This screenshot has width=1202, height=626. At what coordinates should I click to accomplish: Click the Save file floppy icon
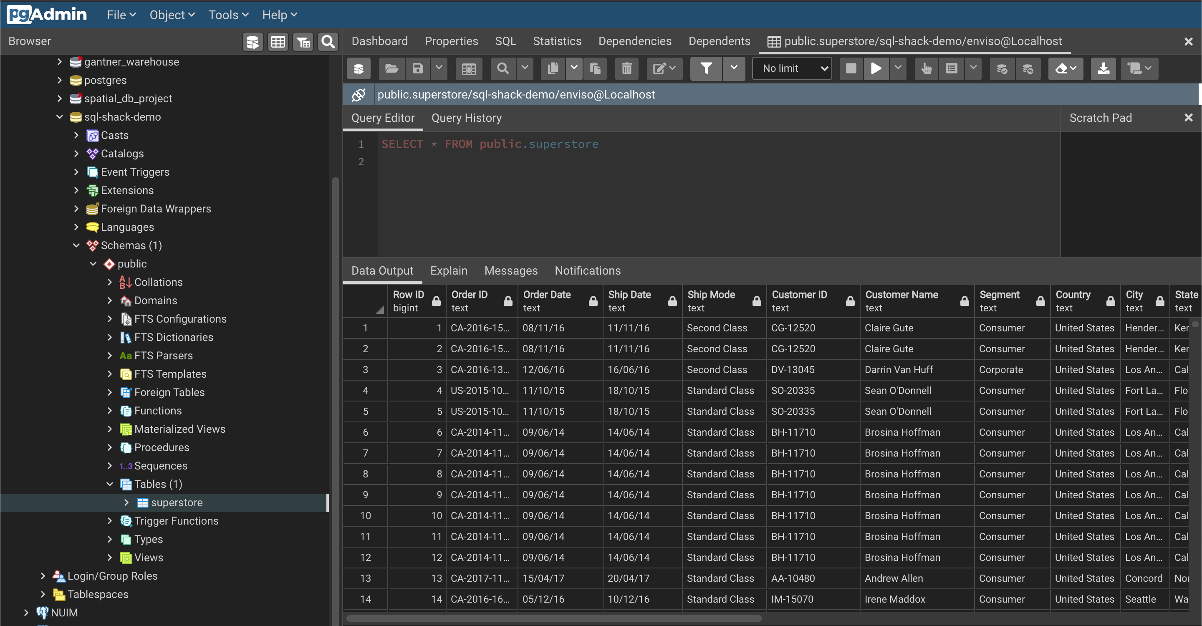point(417,68)
